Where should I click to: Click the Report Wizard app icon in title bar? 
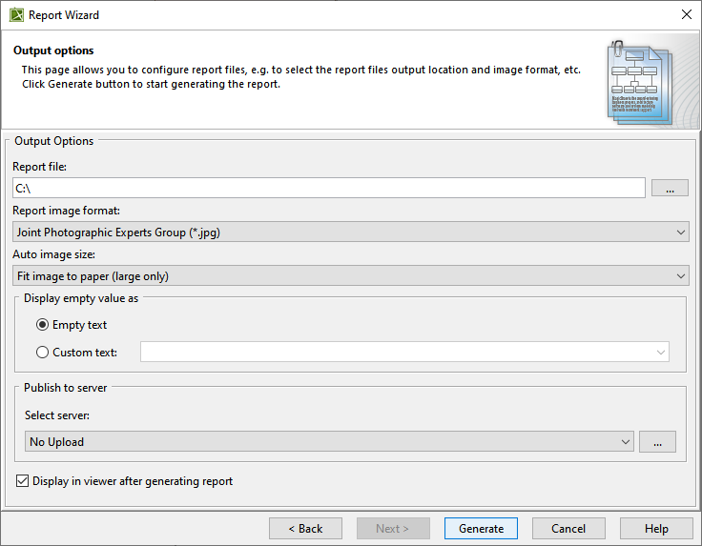(16, 15)
